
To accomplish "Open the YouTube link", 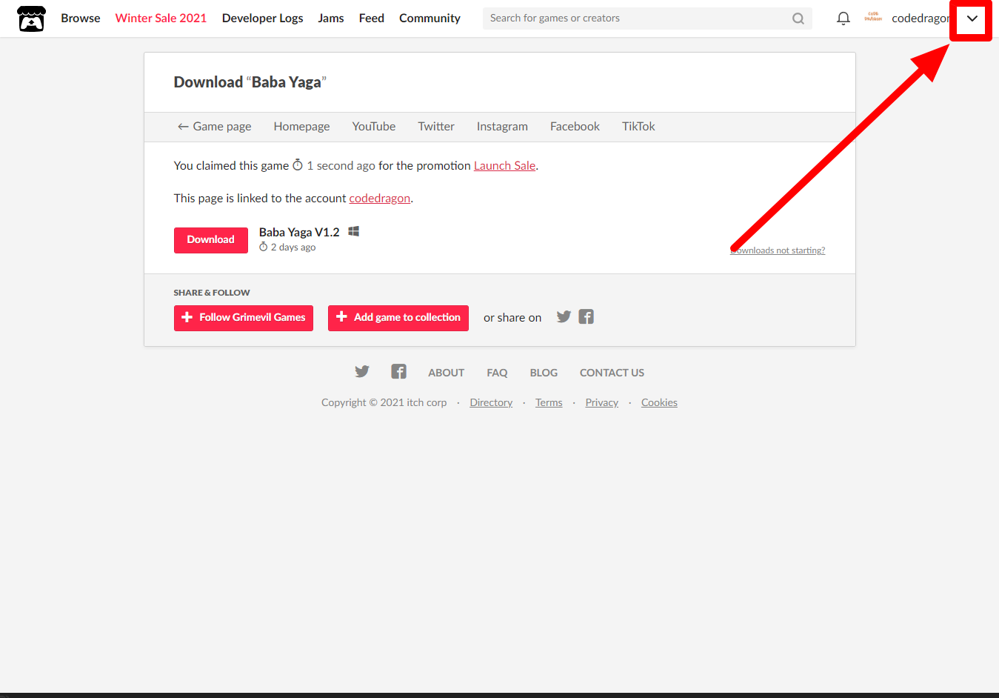I will pos(374,127).
